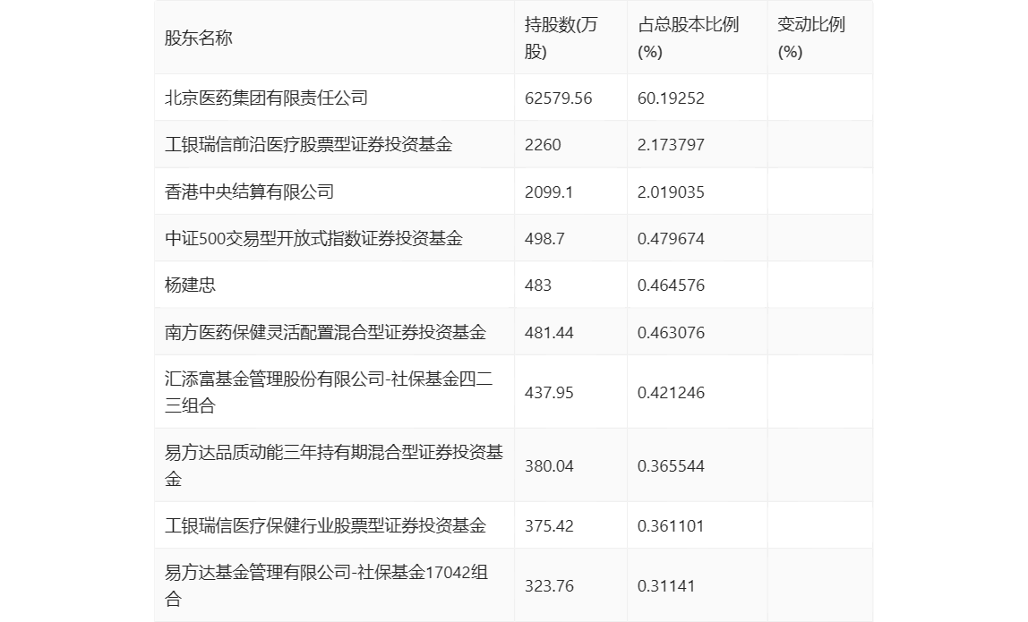Select the ratio value 0.361101
Viewport: 1028px width, 622px height.
(x=671, y=525)
